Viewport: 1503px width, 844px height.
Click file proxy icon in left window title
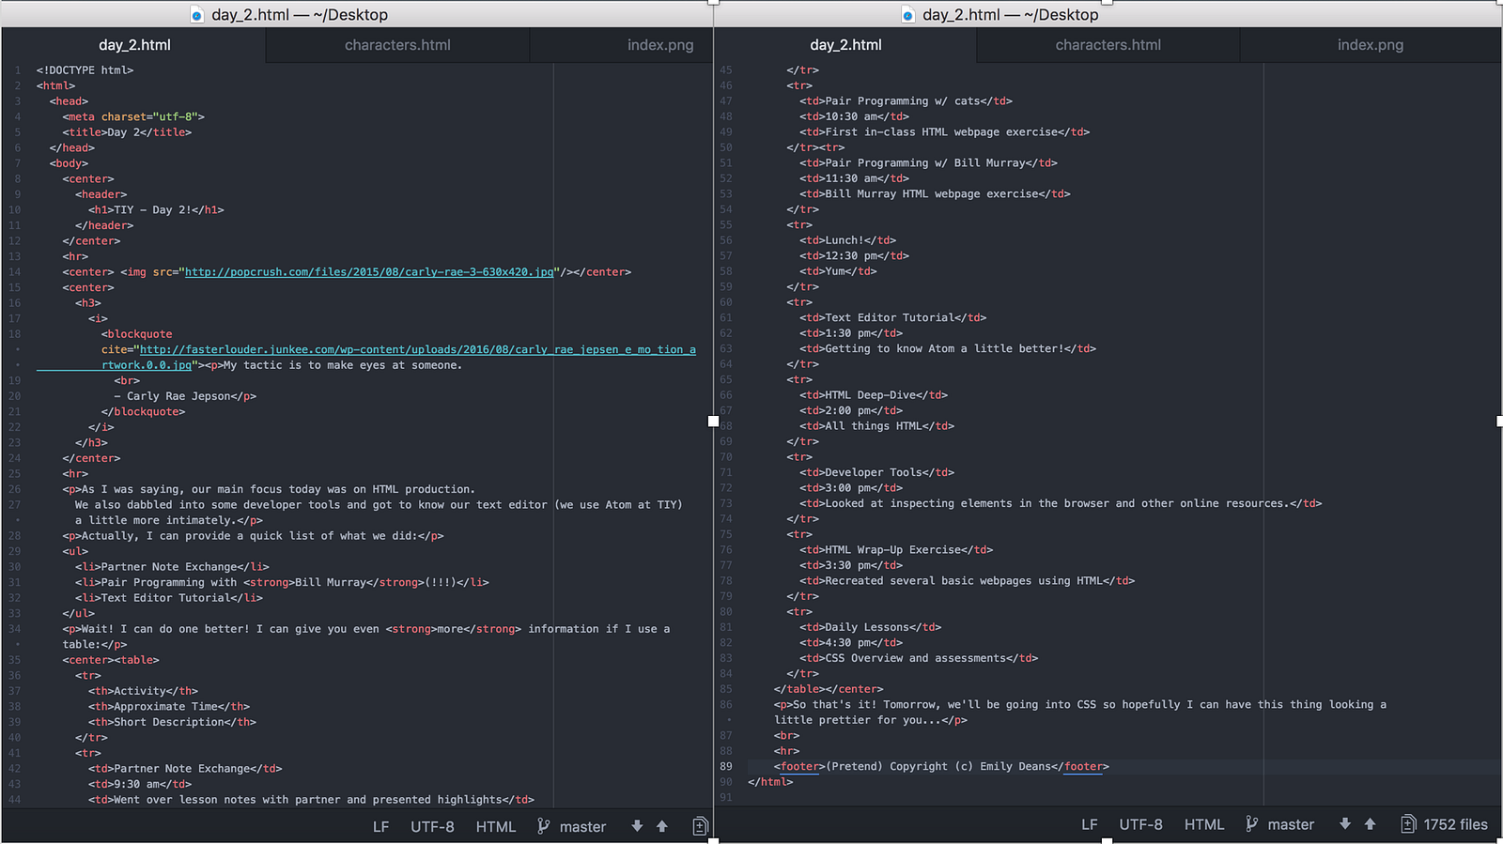(x=196, y=15)
